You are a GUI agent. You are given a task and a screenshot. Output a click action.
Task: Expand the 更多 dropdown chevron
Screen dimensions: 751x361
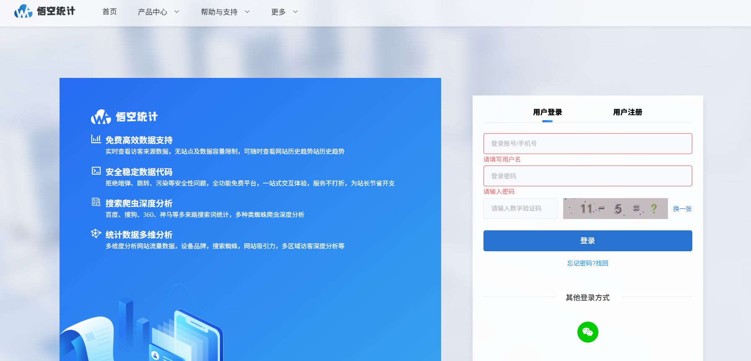tap(295, 12)
